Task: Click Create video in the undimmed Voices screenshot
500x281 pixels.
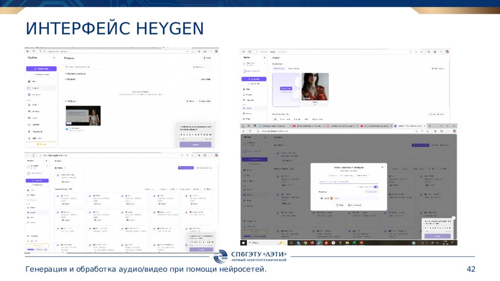Action: [38, 181]
